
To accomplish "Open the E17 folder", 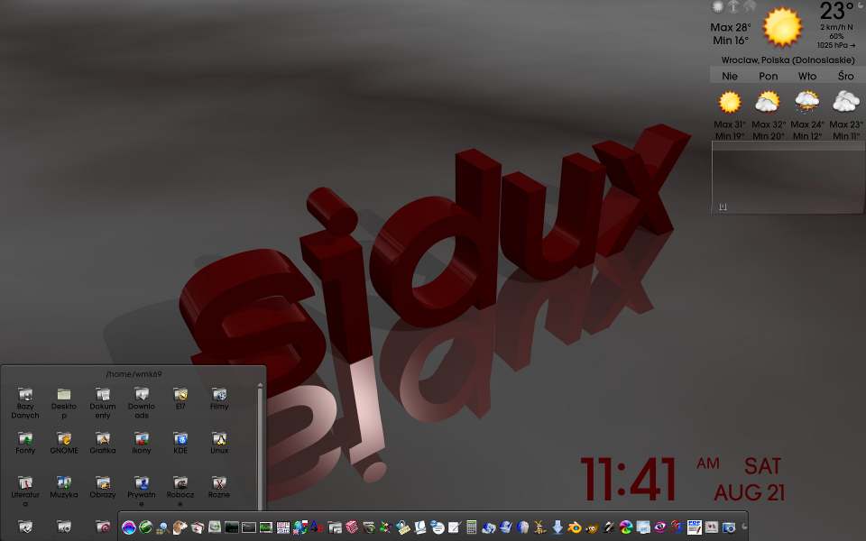I will click(x=180, y=399).
